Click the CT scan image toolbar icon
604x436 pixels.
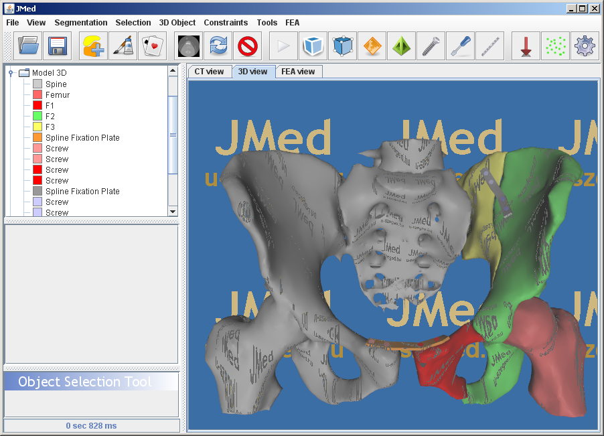(190, 46)
